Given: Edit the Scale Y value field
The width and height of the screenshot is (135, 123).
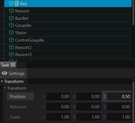Looking at the screenshot, I should click(89, 117).
